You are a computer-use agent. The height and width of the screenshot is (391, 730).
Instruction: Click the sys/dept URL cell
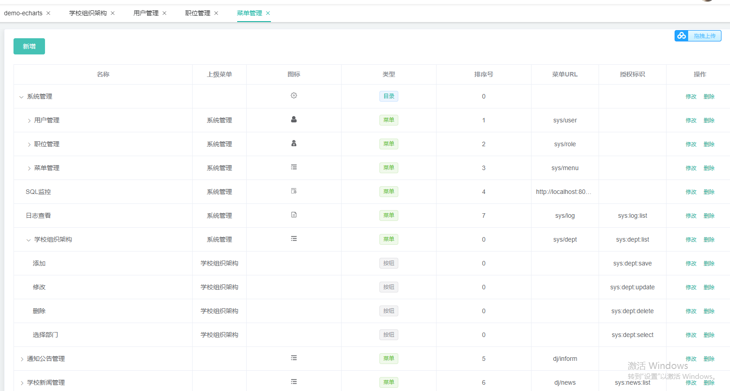click(565, 240)
